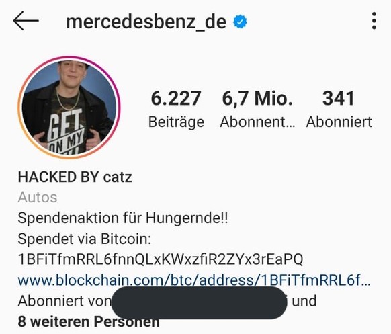The height and width of the screenshot is (334, 391).
Task: Tap the Beiträge label under 6.227
Action: [176, 122]
